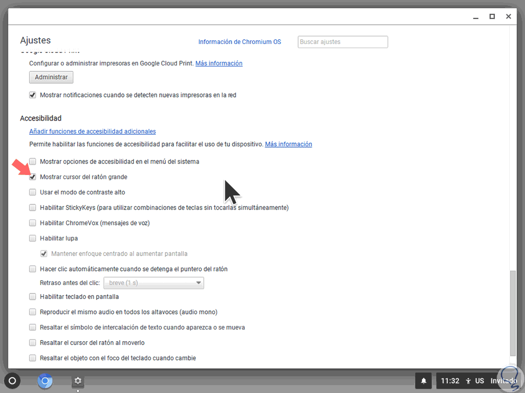This screenshot has height=393, width=525.
Task: Click the Invitado user label in tray
Action: pyautogui.click(x=503, y=381)
